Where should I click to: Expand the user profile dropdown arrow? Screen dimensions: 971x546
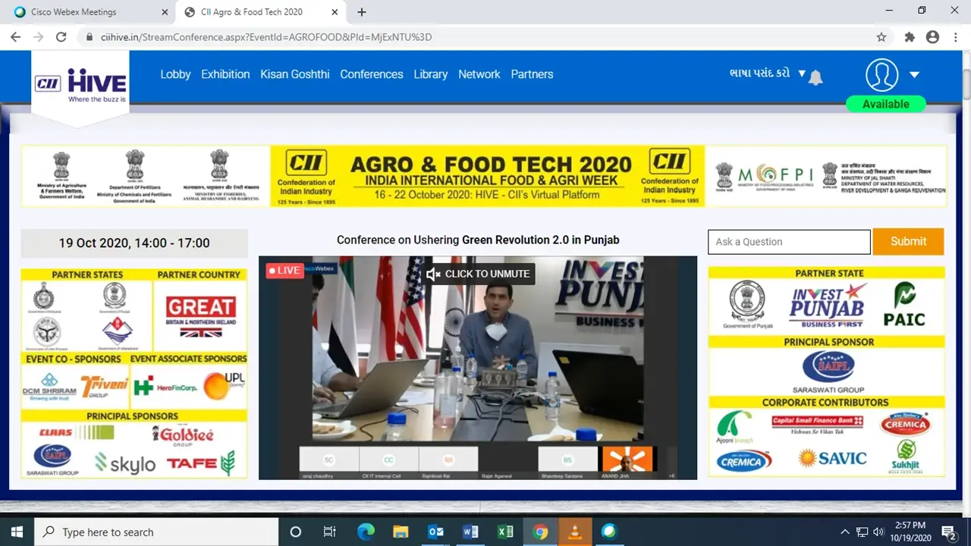click(x=914, y=74)
